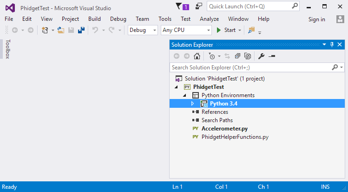Click Solution Explorer Forward button
This screenshot has height=192, width=348.
pyautogui.click(x=187, y=56)
